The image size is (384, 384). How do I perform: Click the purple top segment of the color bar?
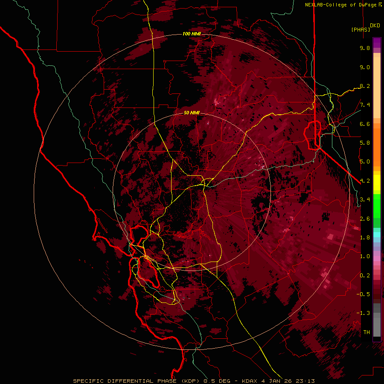tap(377, 43)
